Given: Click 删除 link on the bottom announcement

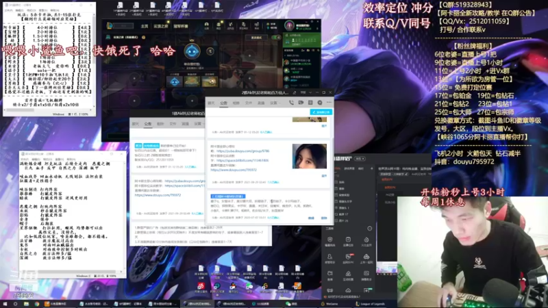Looking at the screenshot, I should pos(324,218).
